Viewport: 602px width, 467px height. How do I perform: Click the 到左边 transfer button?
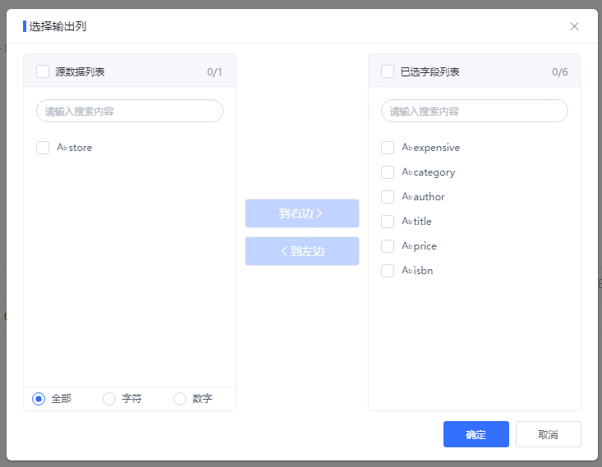point(302,251)
